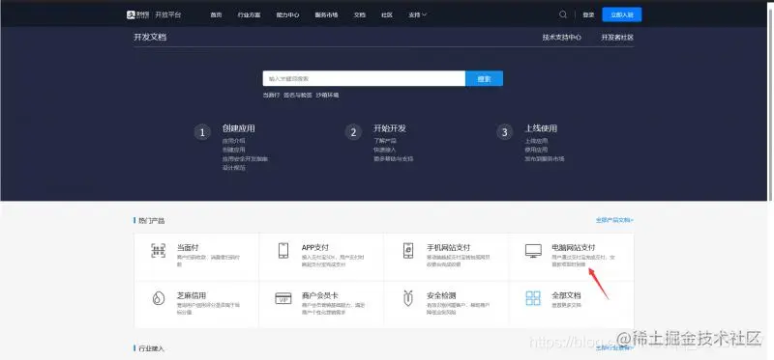Image resolution: width=774 pixels, height=360 pixels.
Task: Open 行业方案 in top navigation
Action: (x=249, y=14)
